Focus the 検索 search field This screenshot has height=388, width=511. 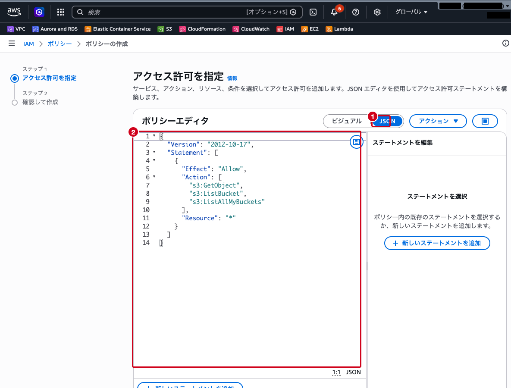187,12
